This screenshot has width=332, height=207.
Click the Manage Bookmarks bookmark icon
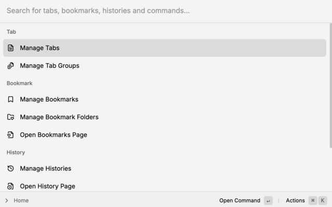(10, 99)
